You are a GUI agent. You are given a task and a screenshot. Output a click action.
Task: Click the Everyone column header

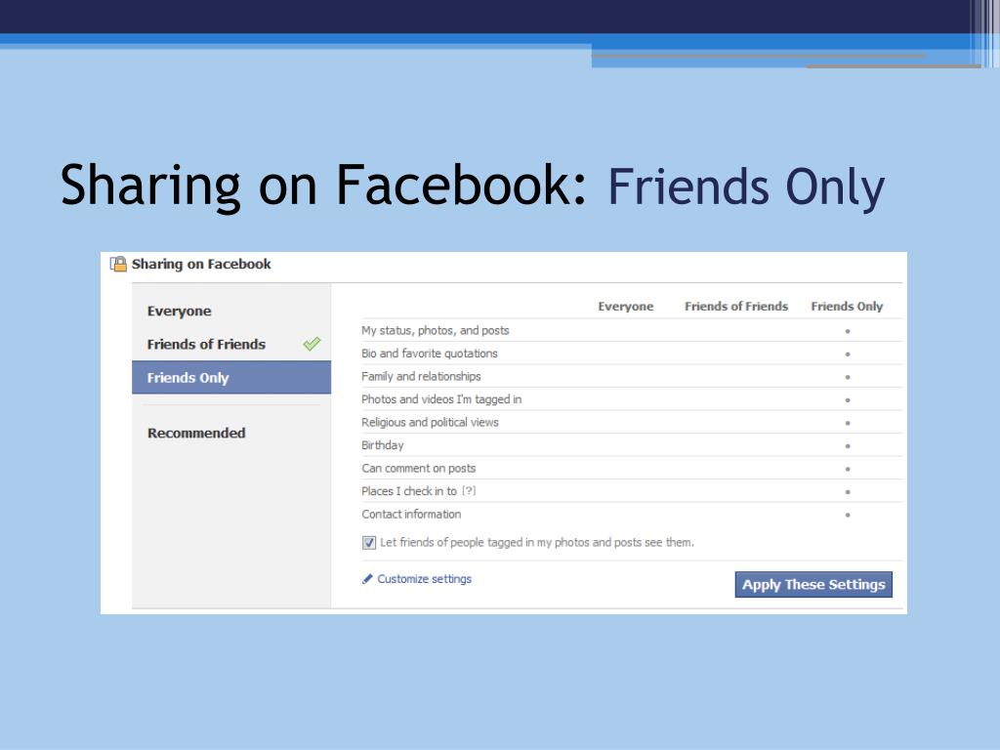click(626, 306)
